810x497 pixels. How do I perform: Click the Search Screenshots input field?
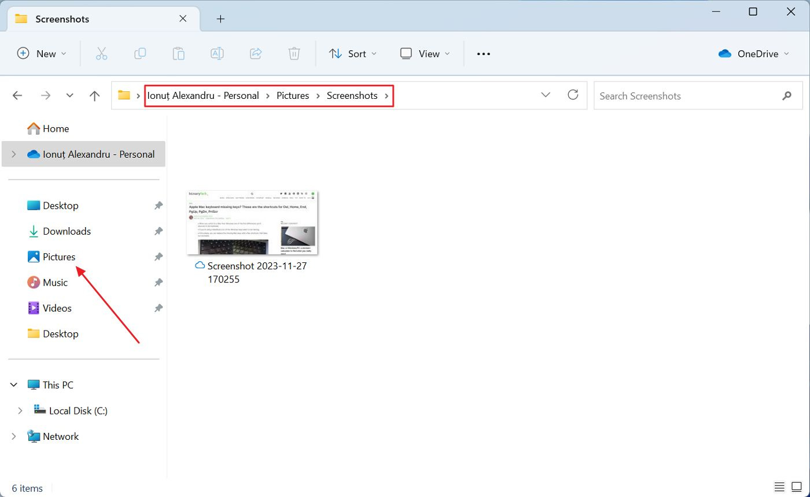665,95
